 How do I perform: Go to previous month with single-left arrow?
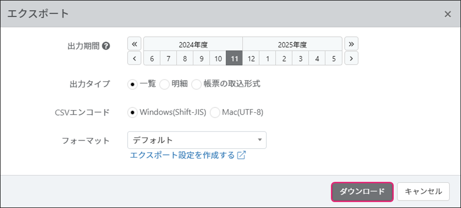pos(135,58)
